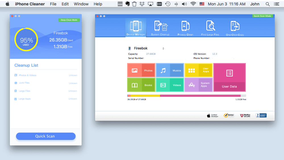Open the Books category tile

(x=141, y=85)
